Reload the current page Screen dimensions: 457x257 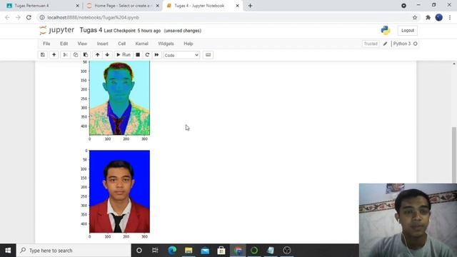[x=29, y=17]
